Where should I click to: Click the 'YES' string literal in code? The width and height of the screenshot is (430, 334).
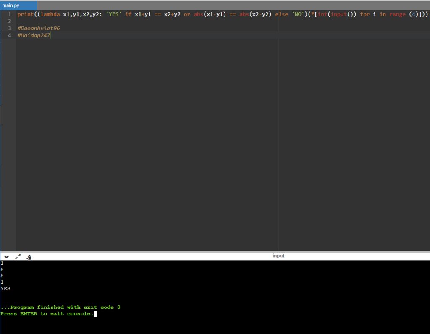coord(113,14)
